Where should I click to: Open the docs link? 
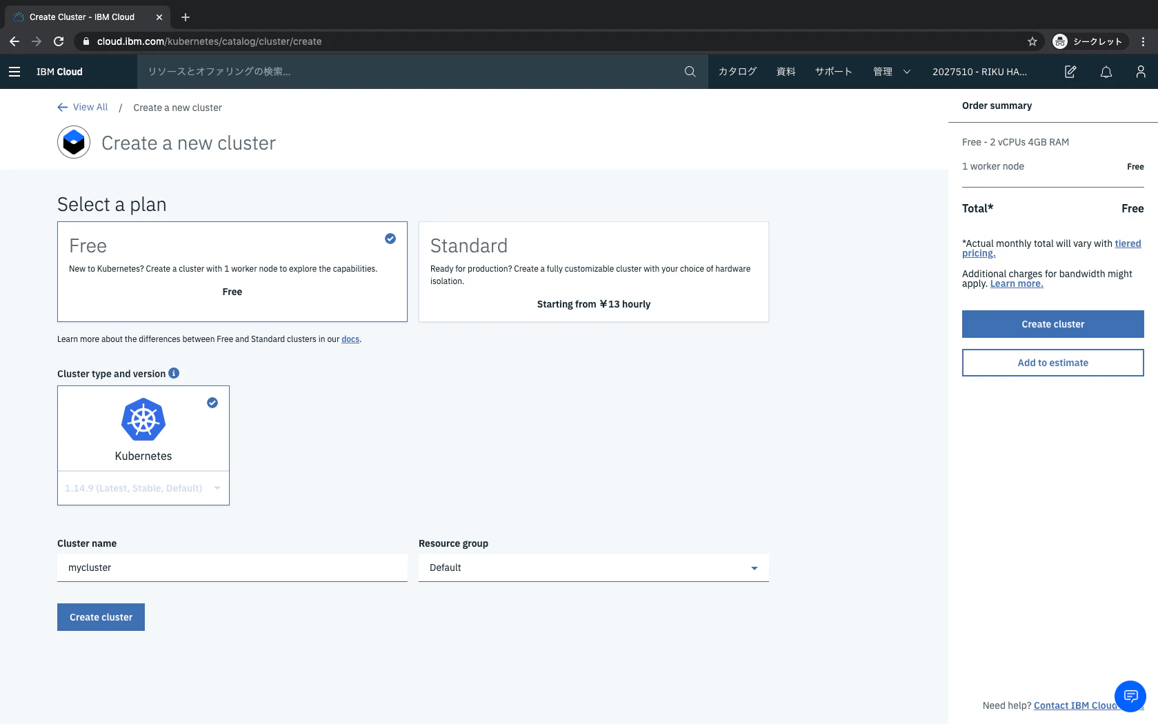click(x=350, y=339)
